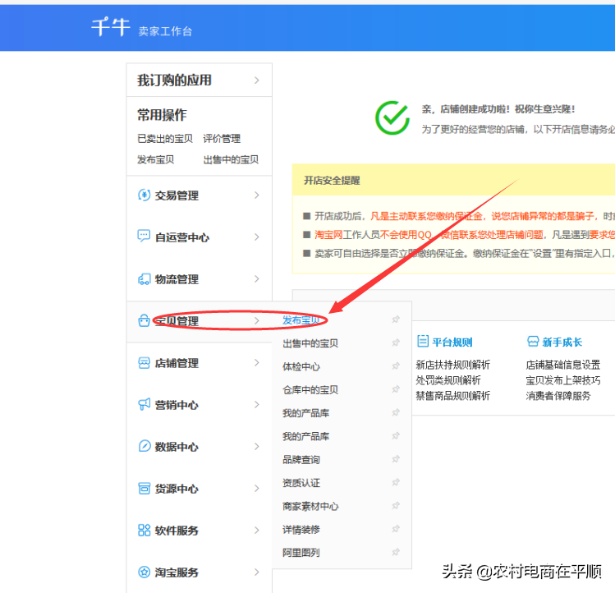This screenshot has width=615, height=593.
Task: Expand 淘宝服务 with its chevron arrow
Action: pyautogui.click(x=256, y=572)
